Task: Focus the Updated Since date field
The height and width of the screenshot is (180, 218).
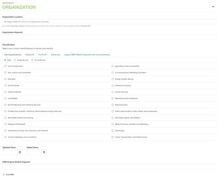Action: pos(10,152)
